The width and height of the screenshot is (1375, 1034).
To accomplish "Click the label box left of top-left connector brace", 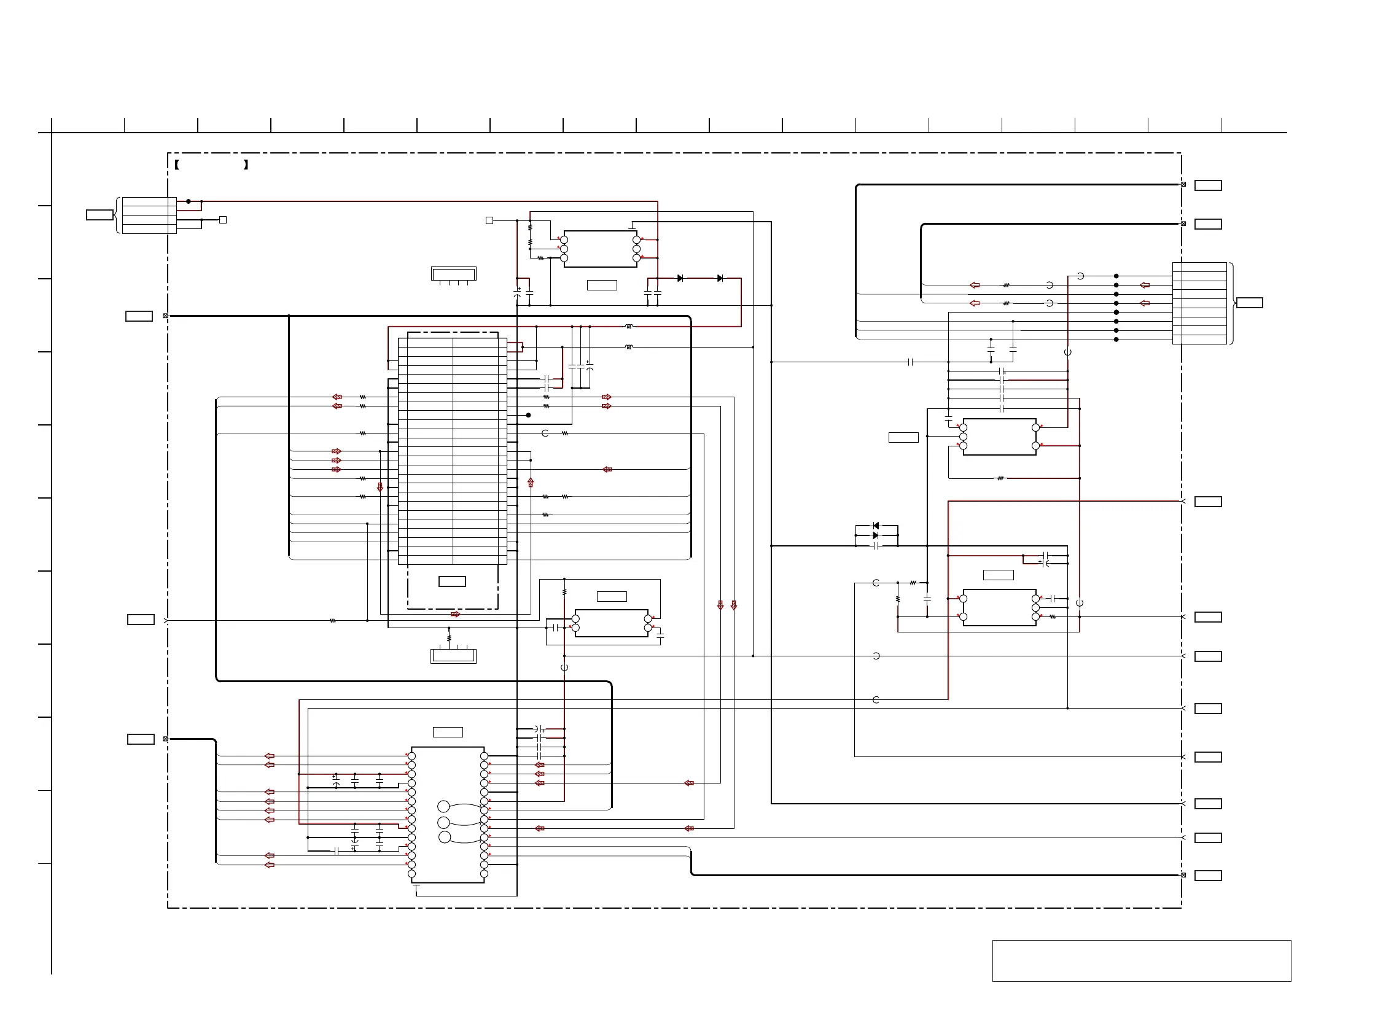I will click(99, 215).
